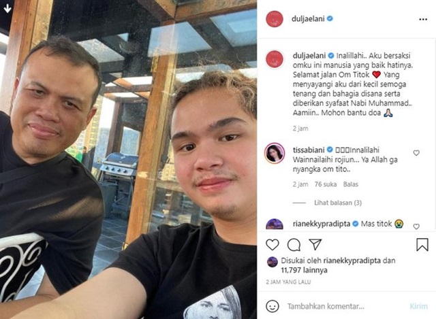View 76 suka likes on comment
Screen dimensions: 436x319
(x=326, y=184)
